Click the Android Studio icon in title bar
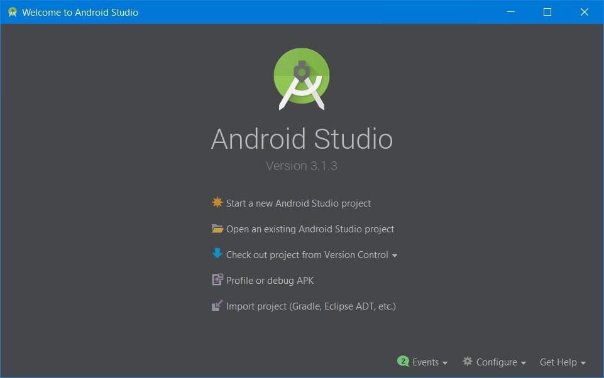Viewport: 604px width, 378px height. 13,13
